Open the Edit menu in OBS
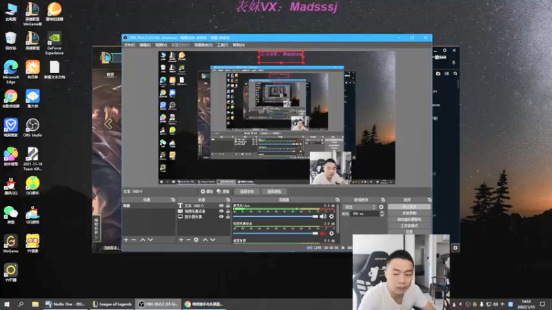Image resolution: width=552 pixels, height=310 pixels. coord(145,45)
